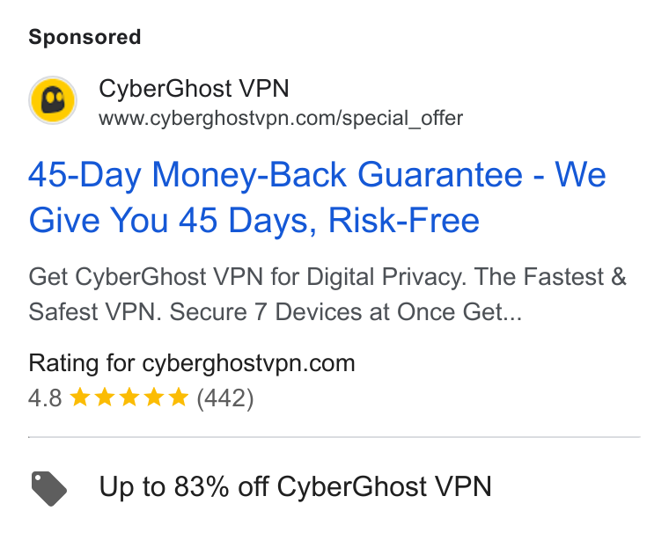This screenshot has height=540, width=669.
Task: Click the last gold star in rating
Action: [x=179, y=398]
